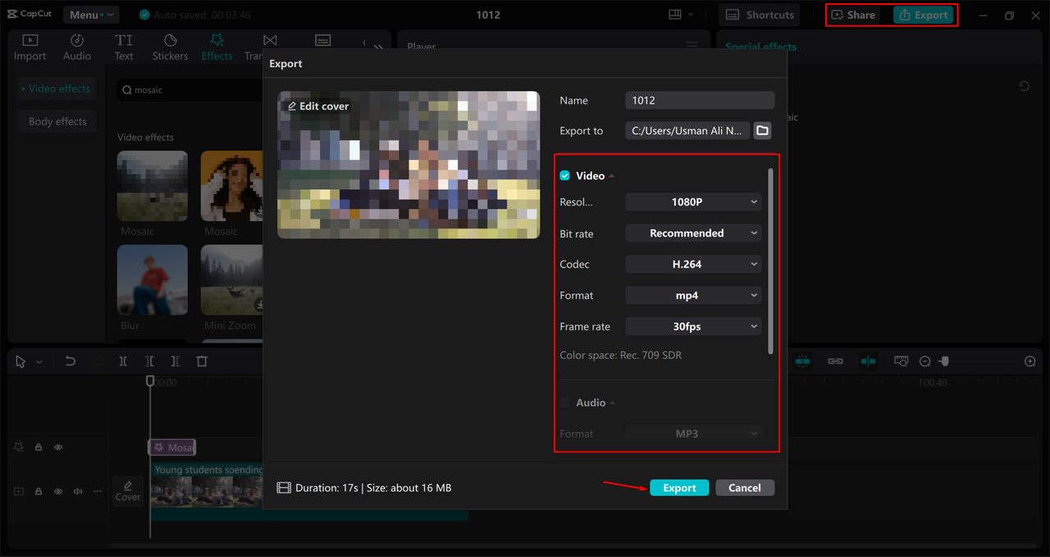Screen dimensions: 1050x557
Task: Open the Frame rate 30fps dropdown
Action: coord(693,327)
